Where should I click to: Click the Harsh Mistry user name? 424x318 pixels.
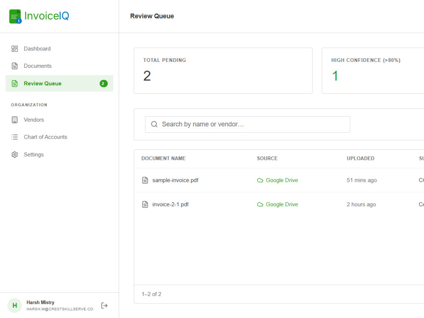click(x=40, y=302)
